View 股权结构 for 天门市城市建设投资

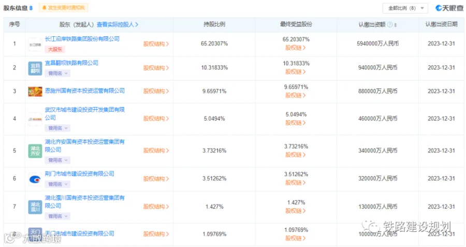[156, 234]
